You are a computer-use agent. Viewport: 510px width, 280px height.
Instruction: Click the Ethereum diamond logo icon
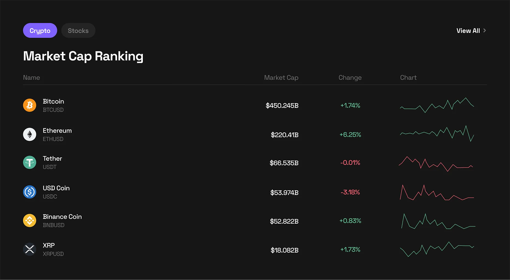[30, 135]
